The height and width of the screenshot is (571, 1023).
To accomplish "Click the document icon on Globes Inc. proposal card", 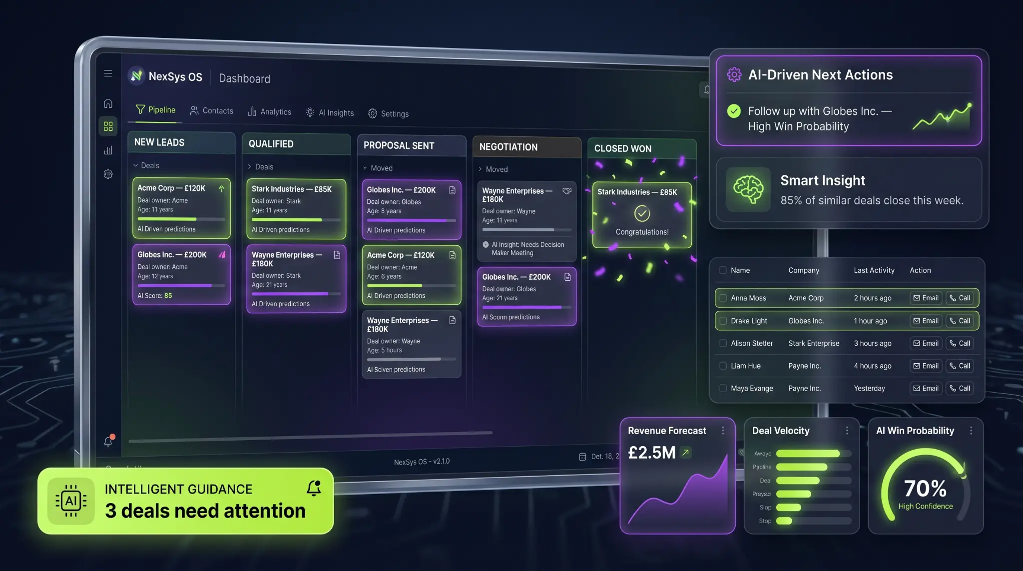I will click(x=452, y=190).
